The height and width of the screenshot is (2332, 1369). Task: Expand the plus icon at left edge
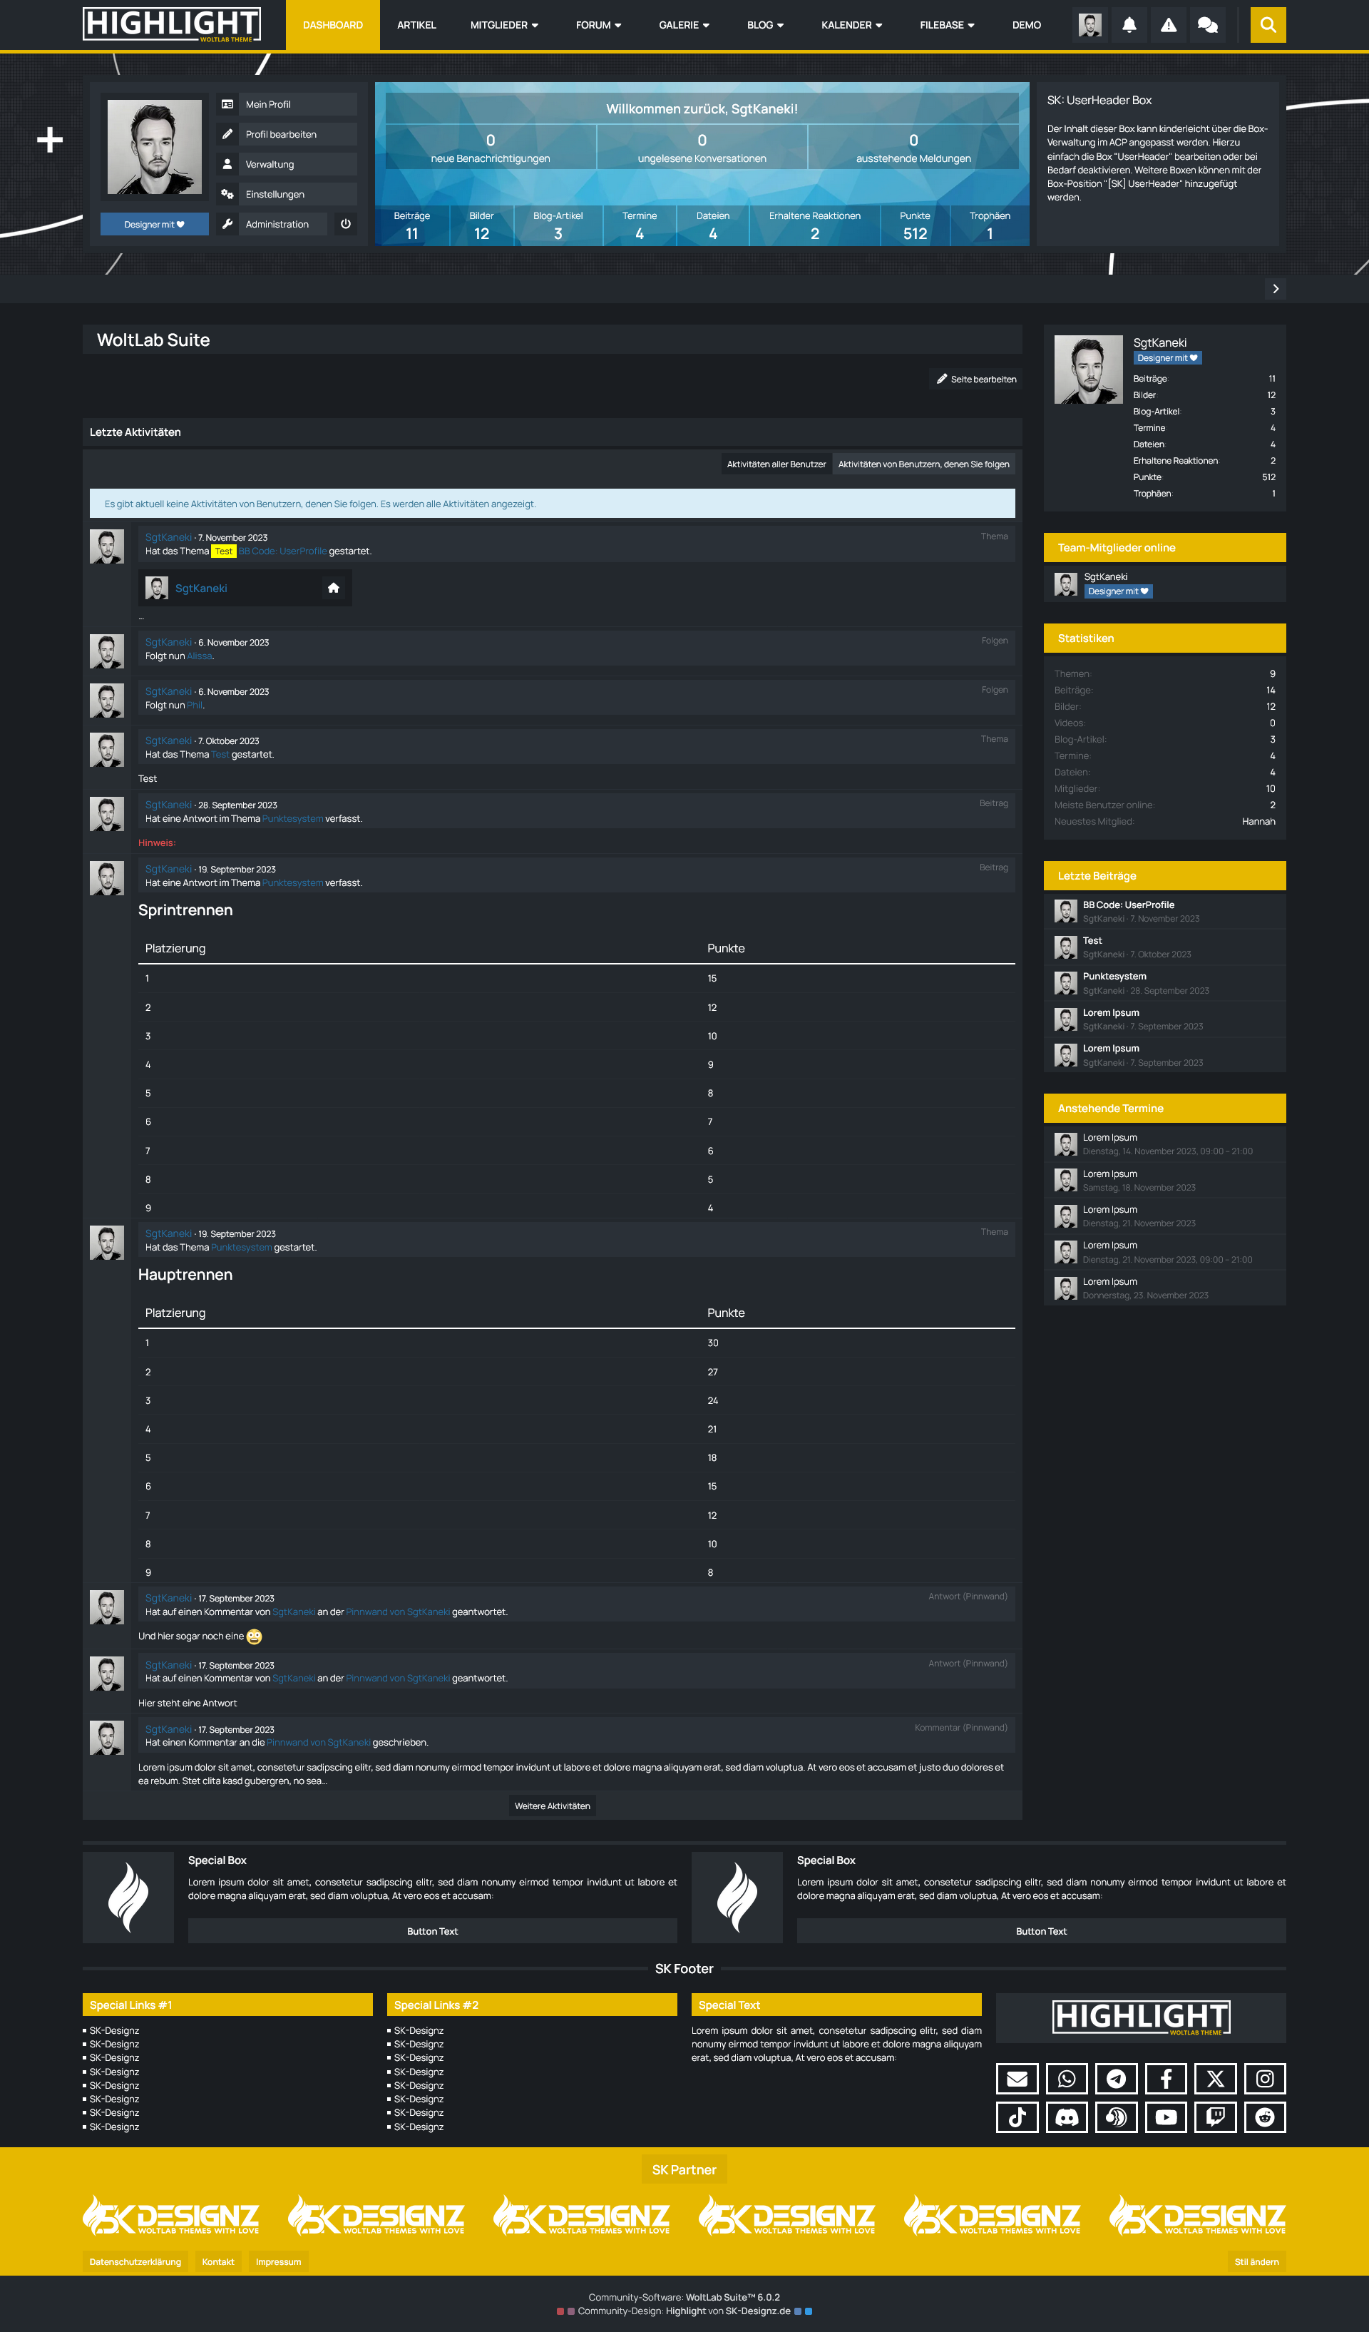[x=50, y=140]
